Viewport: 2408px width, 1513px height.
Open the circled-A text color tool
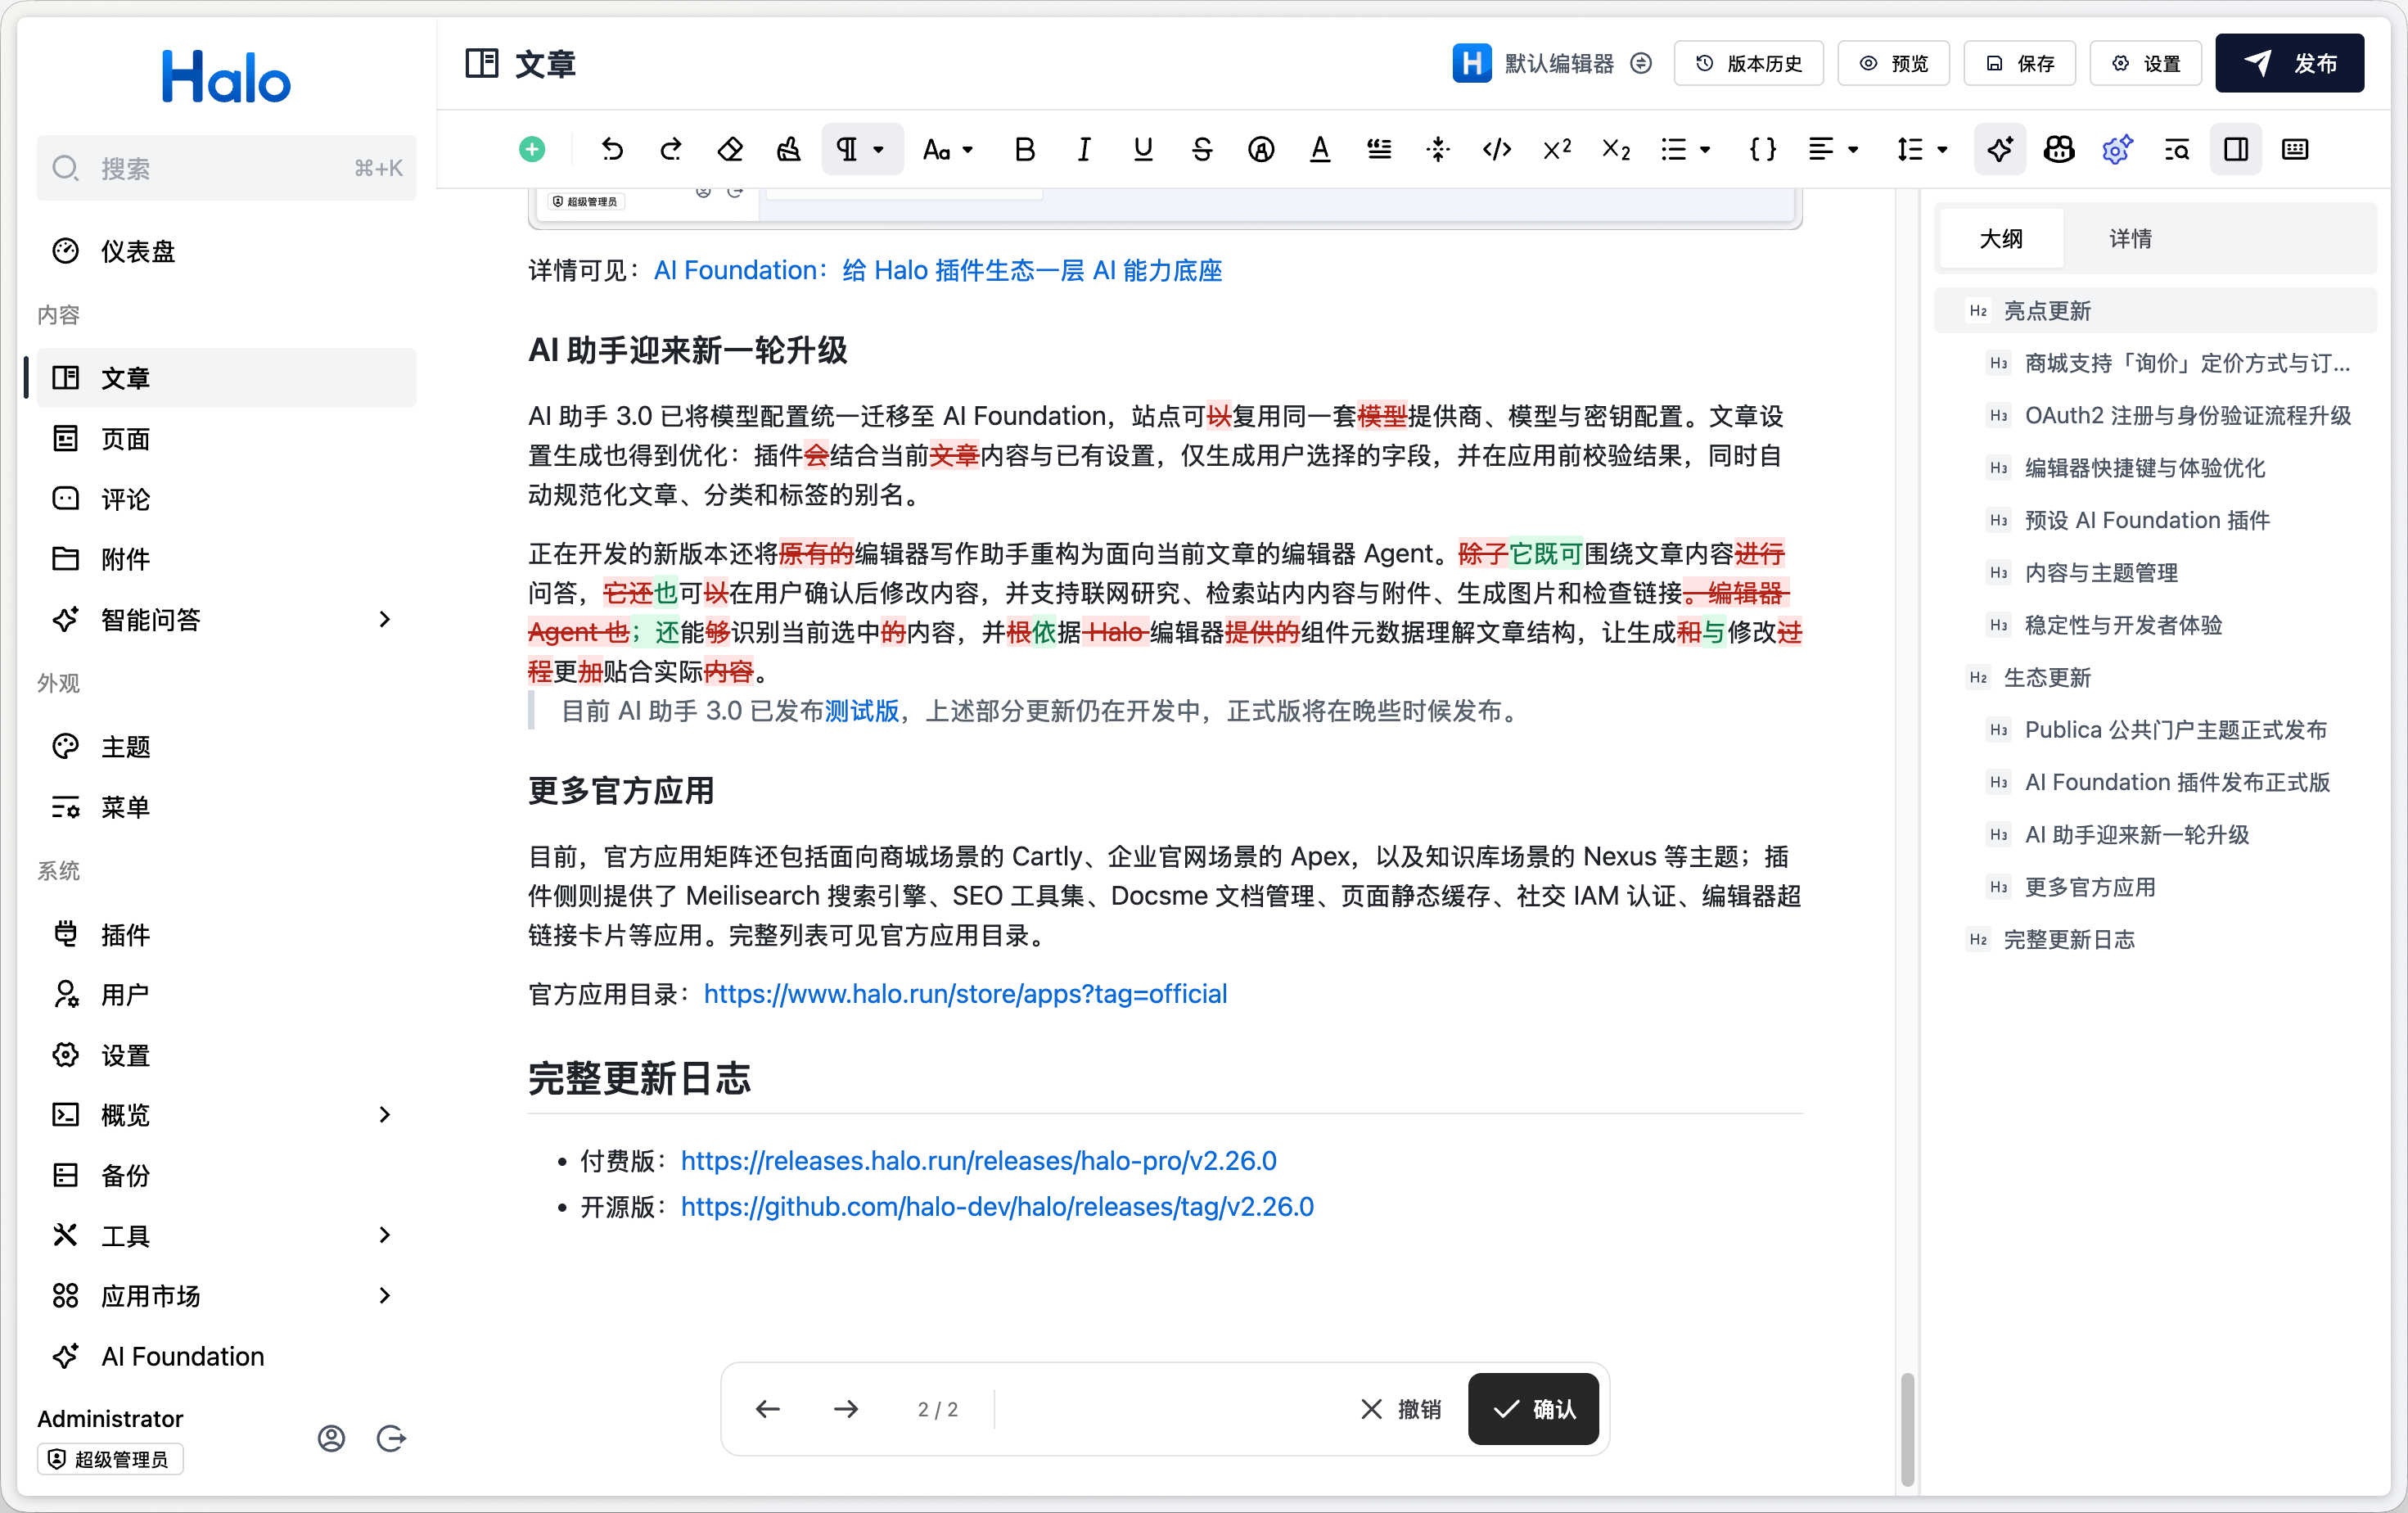(1261, 150)
